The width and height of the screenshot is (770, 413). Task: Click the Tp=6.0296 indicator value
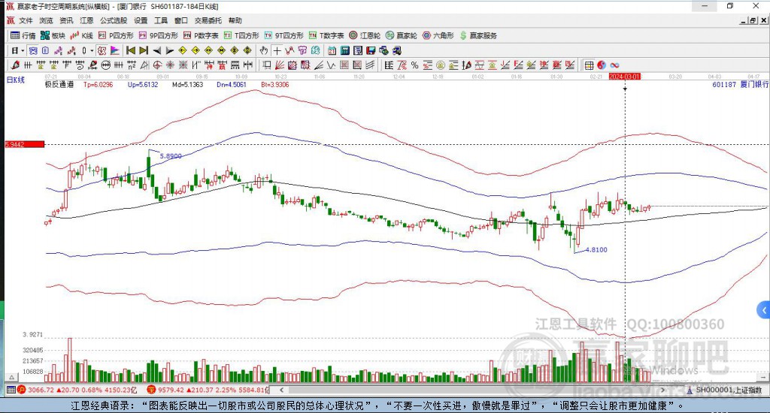(98, 84)
